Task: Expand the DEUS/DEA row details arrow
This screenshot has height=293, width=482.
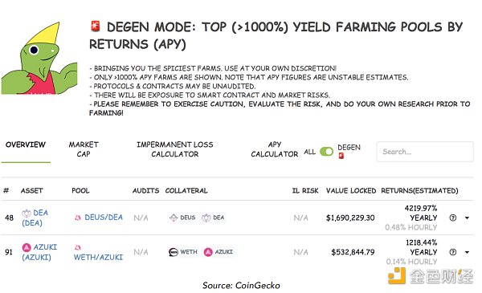Action: pos(467,218)
